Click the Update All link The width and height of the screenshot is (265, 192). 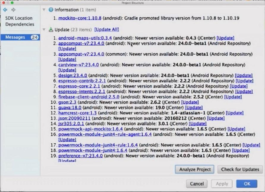coord(107,30)
